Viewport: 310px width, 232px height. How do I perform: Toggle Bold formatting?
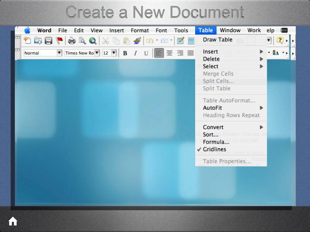point(125,53)
